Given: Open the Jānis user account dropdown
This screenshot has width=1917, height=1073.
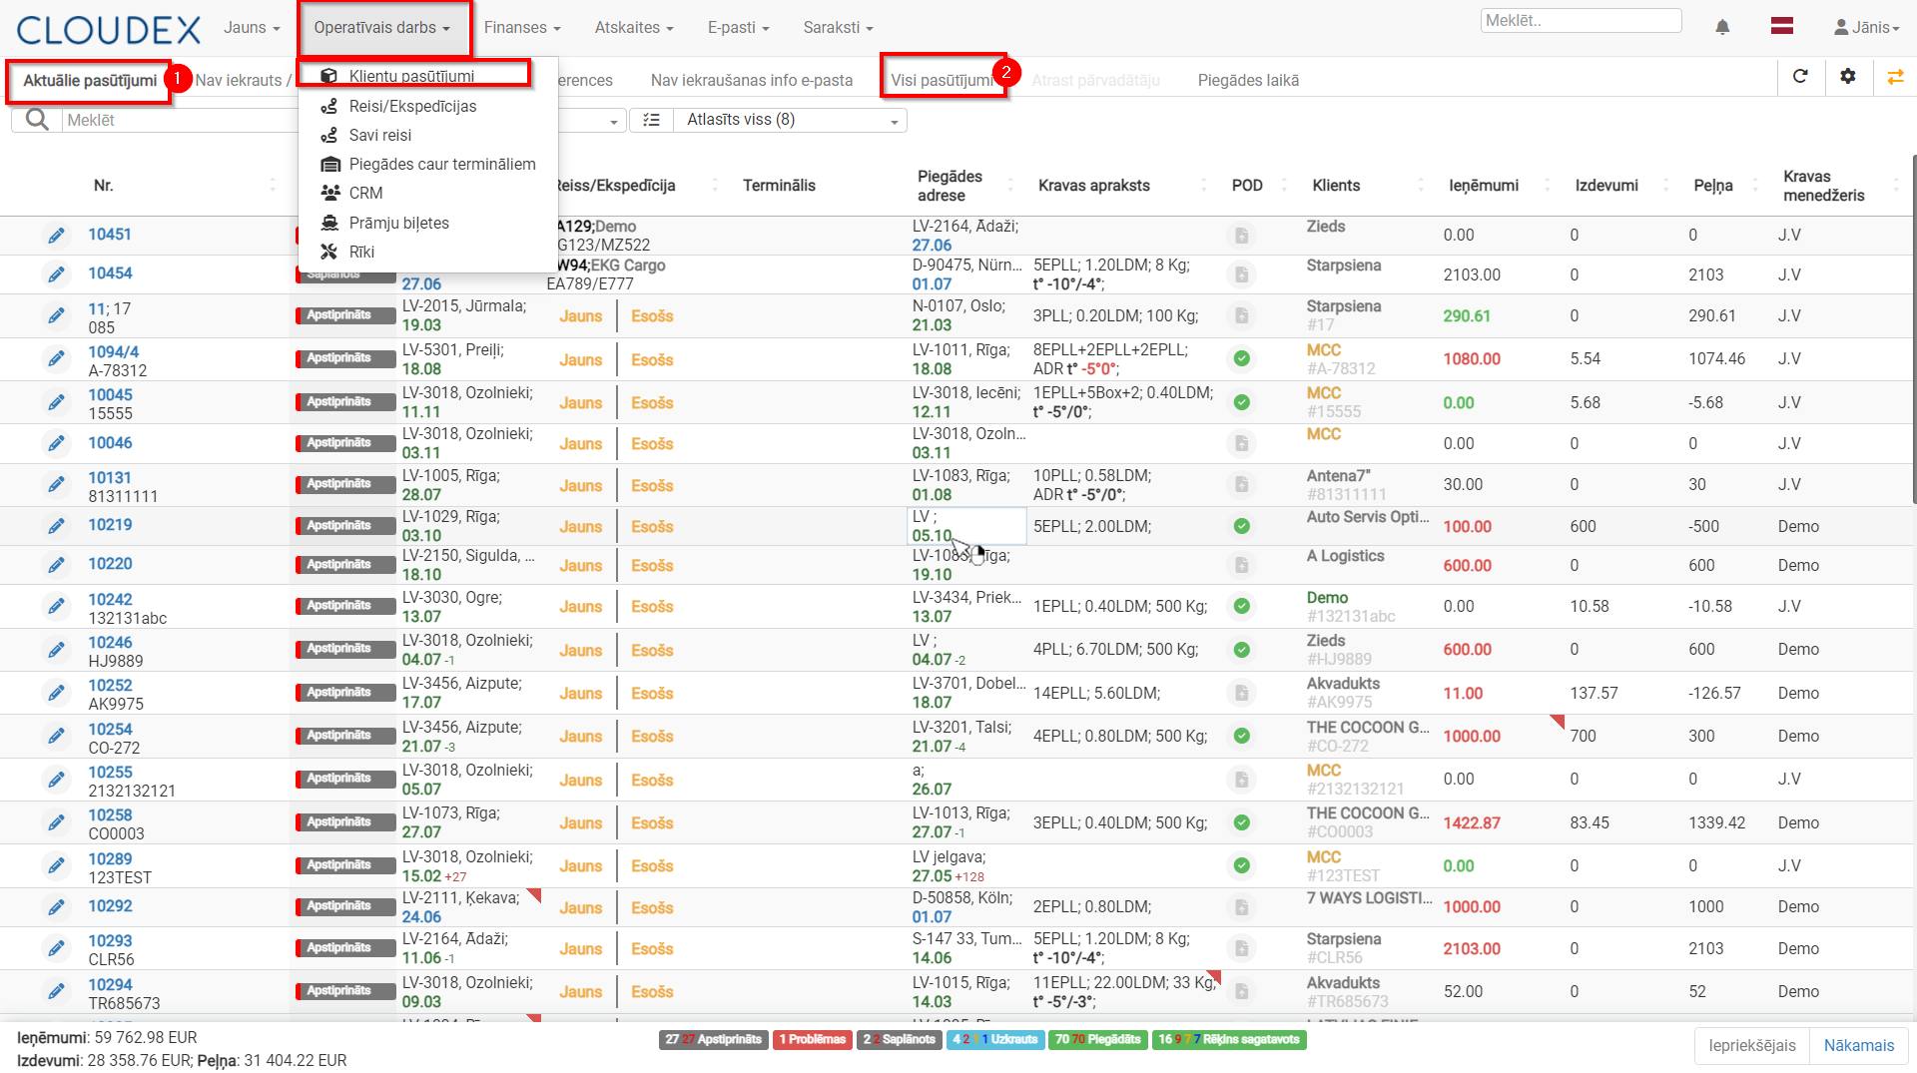Looking at the screenshot, I should [x=1866, y=28].
